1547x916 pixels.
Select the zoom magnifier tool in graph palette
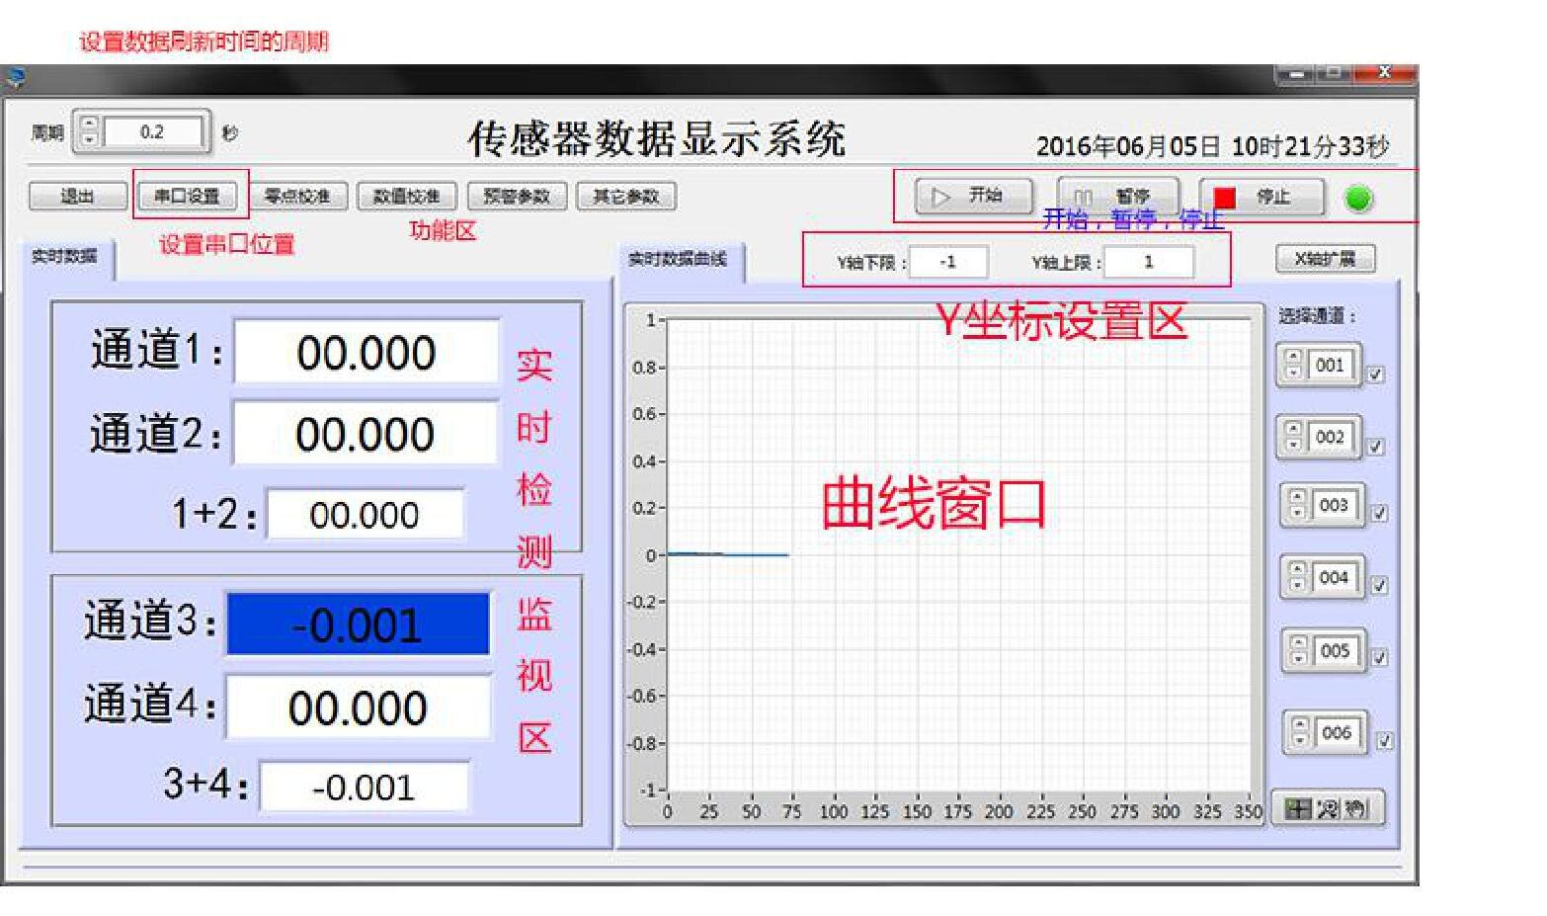[x=1328, y=809]
